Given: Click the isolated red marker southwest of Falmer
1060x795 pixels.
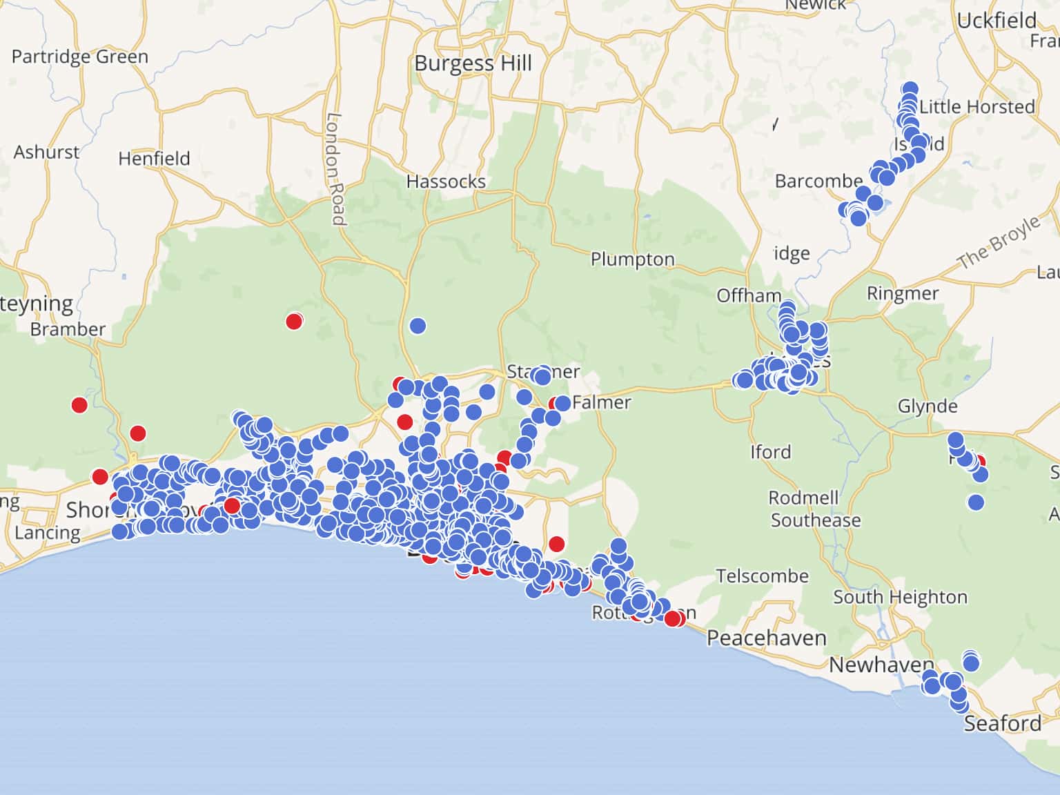Looking at the screenshot, I should coord(556,544).
